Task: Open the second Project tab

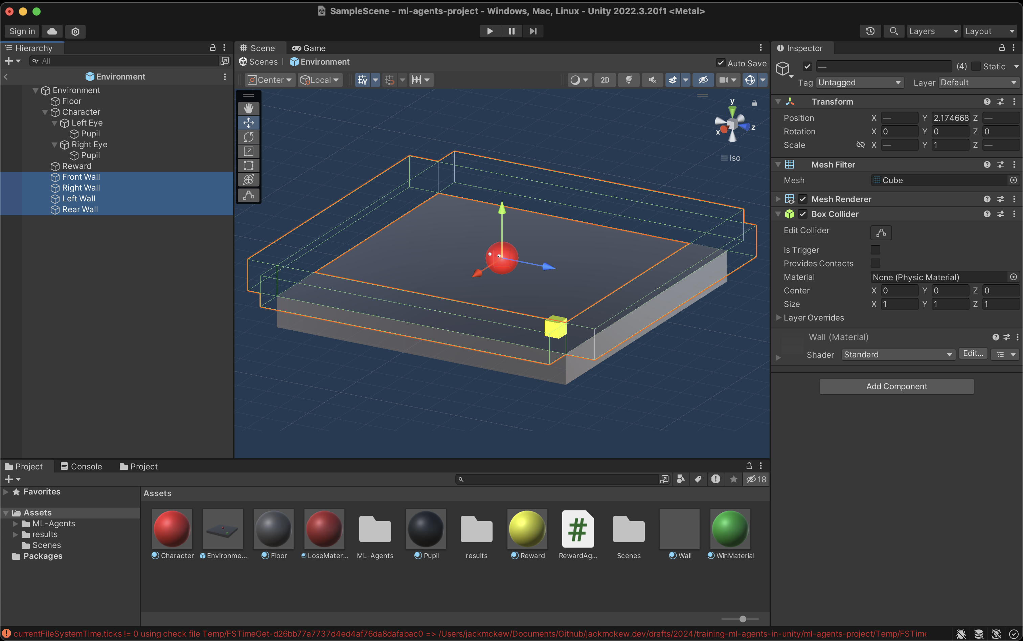Action: 139,466
